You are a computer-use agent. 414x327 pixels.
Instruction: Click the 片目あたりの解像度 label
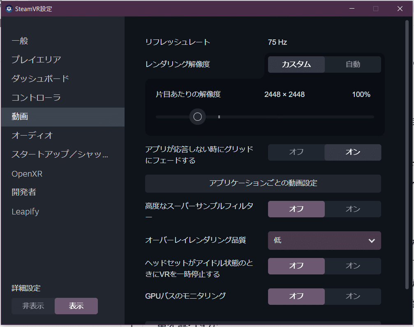pyautogui.click(x=188, y=94)
